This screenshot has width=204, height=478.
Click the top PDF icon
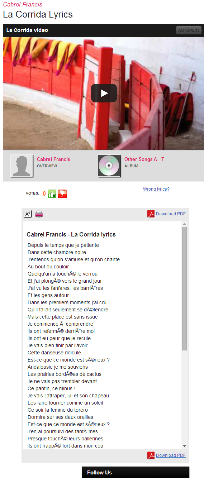pyautogui.click(x=151, y=214)
